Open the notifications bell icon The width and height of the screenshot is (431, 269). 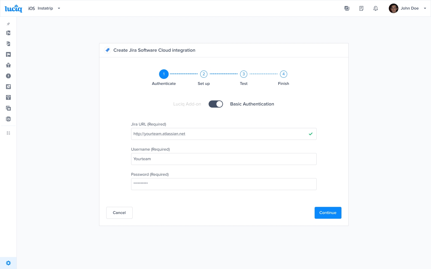coord(376,8)
